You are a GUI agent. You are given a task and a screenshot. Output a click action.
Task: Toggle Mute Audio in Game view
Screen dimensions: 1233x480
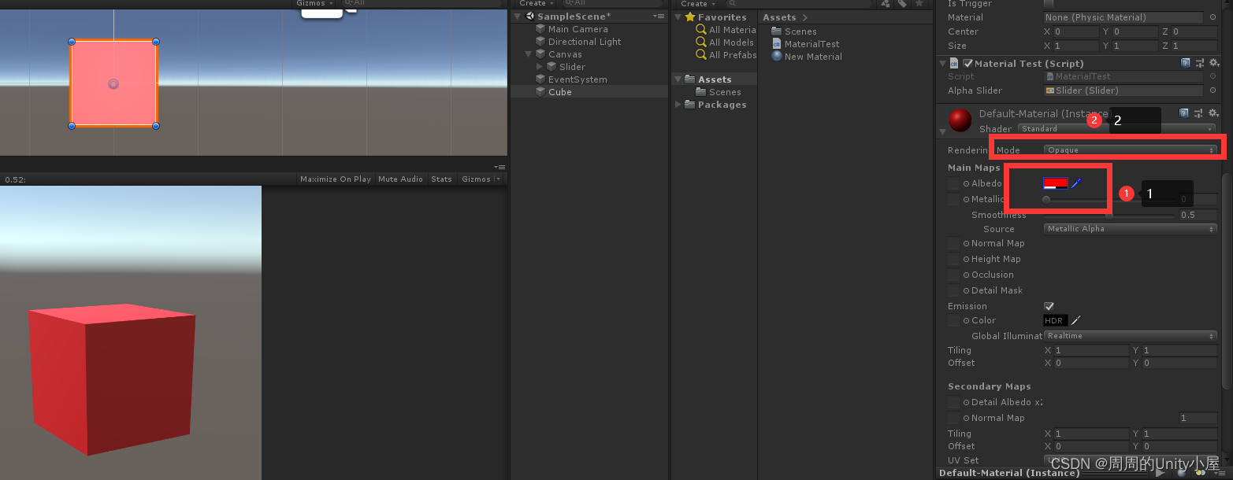click(x=400, y=179)
